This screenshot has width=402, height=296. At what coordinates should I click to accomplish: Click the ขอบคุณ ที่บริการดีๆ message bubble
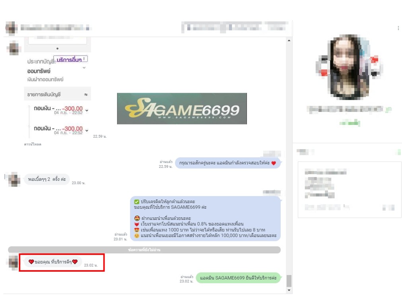click(x=53, y=262)
